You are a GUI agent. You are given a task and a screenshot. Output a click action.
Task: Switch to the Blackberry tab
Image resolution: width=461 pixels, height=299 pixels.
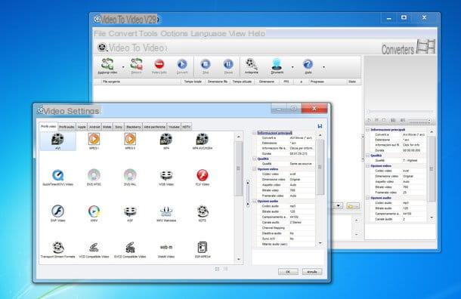click(134, 127)
